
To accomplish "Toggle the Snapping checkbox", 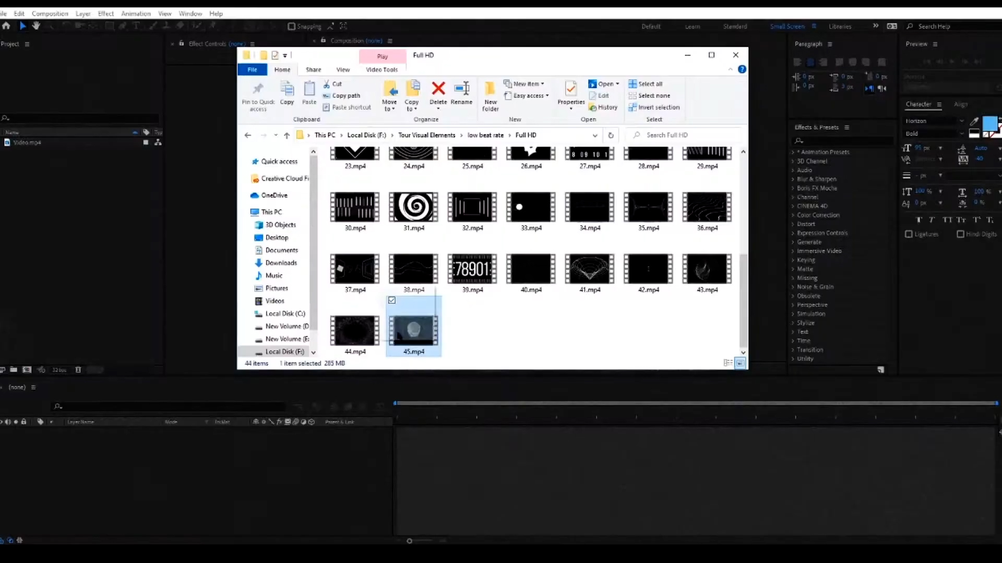I will [x=292, y=26].
